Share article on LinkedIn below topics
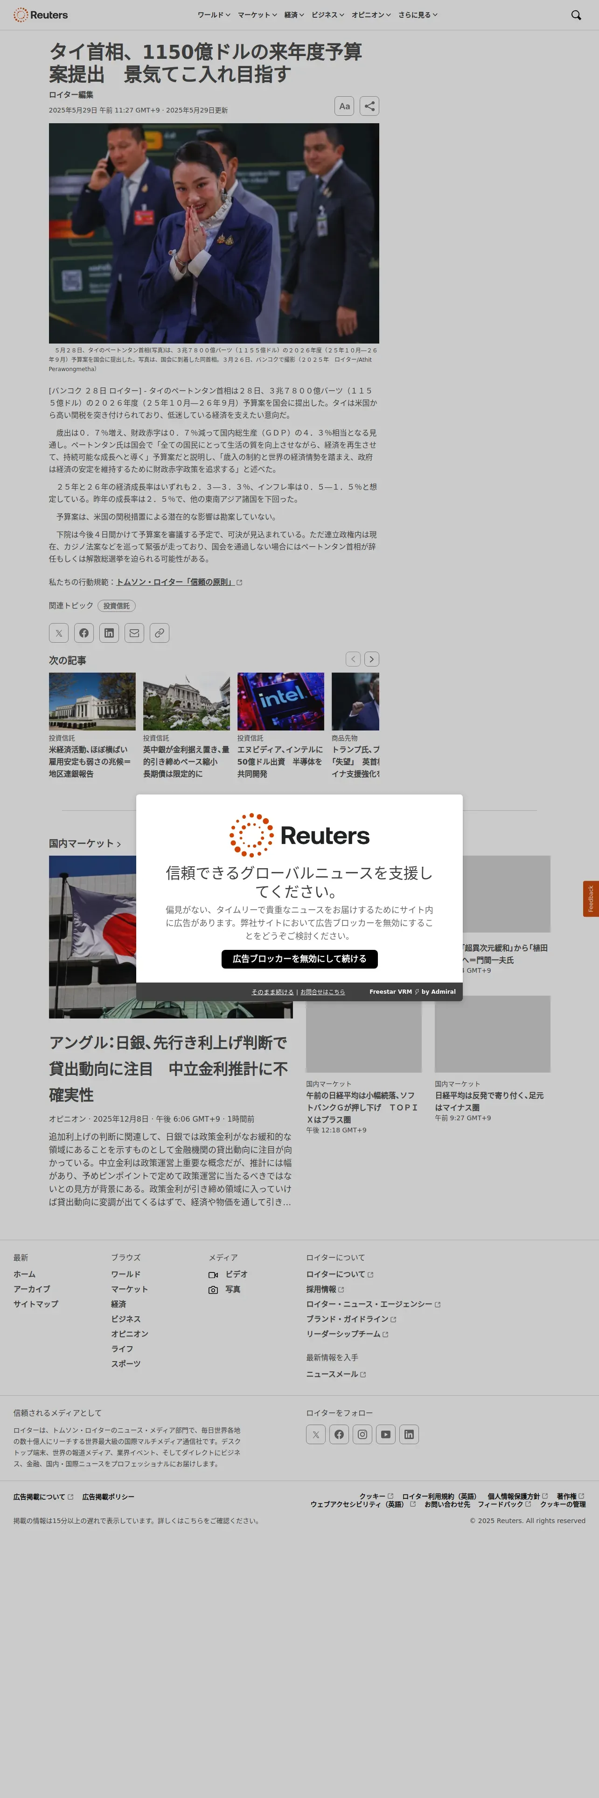This screenshot has width=599, height=1798. (x=109, y=633)
